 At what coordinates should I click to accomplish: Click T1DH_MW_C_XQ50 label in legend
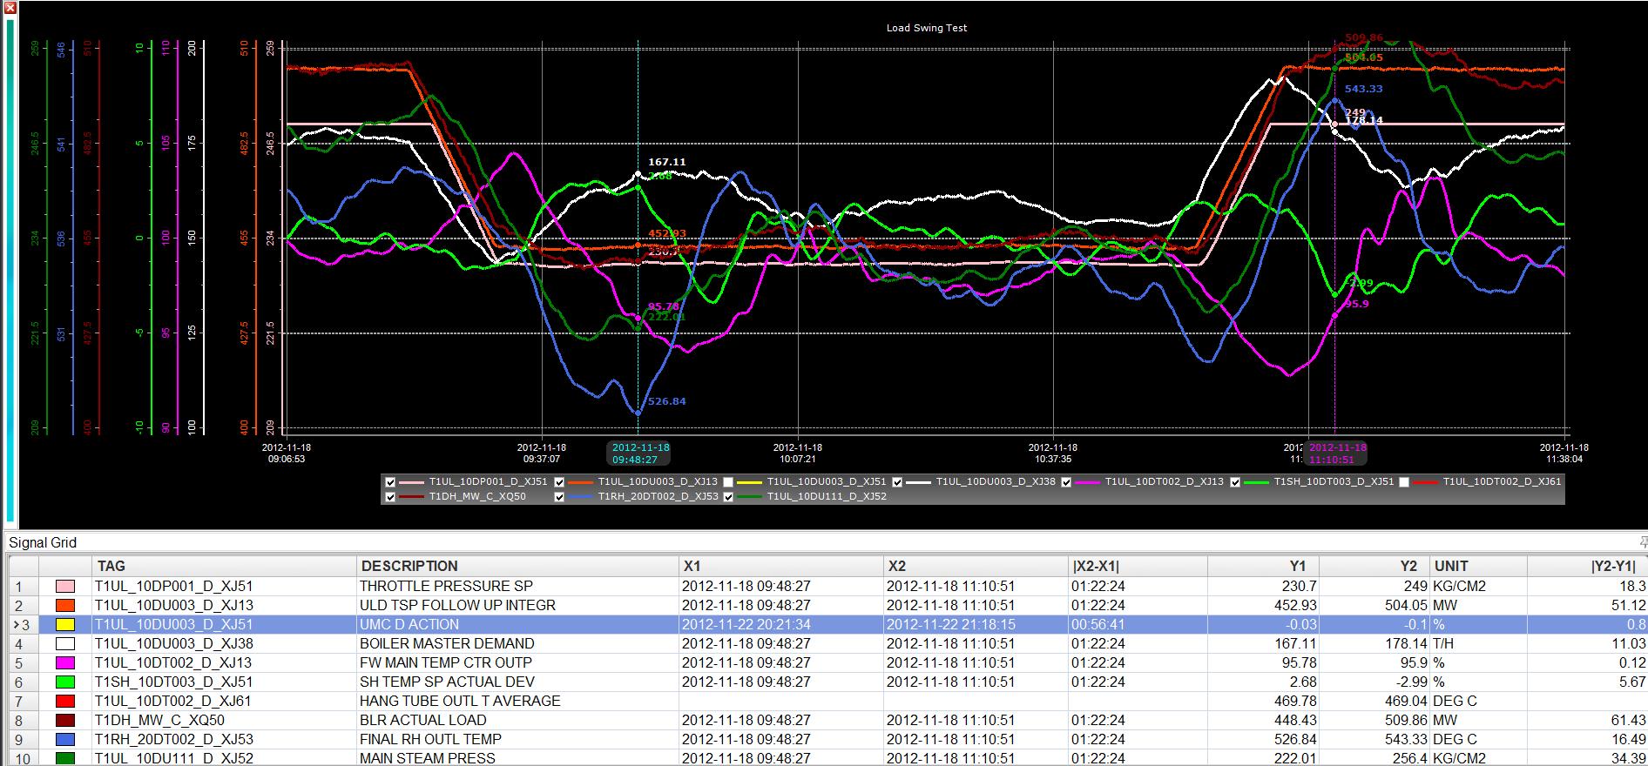point(477,497)
